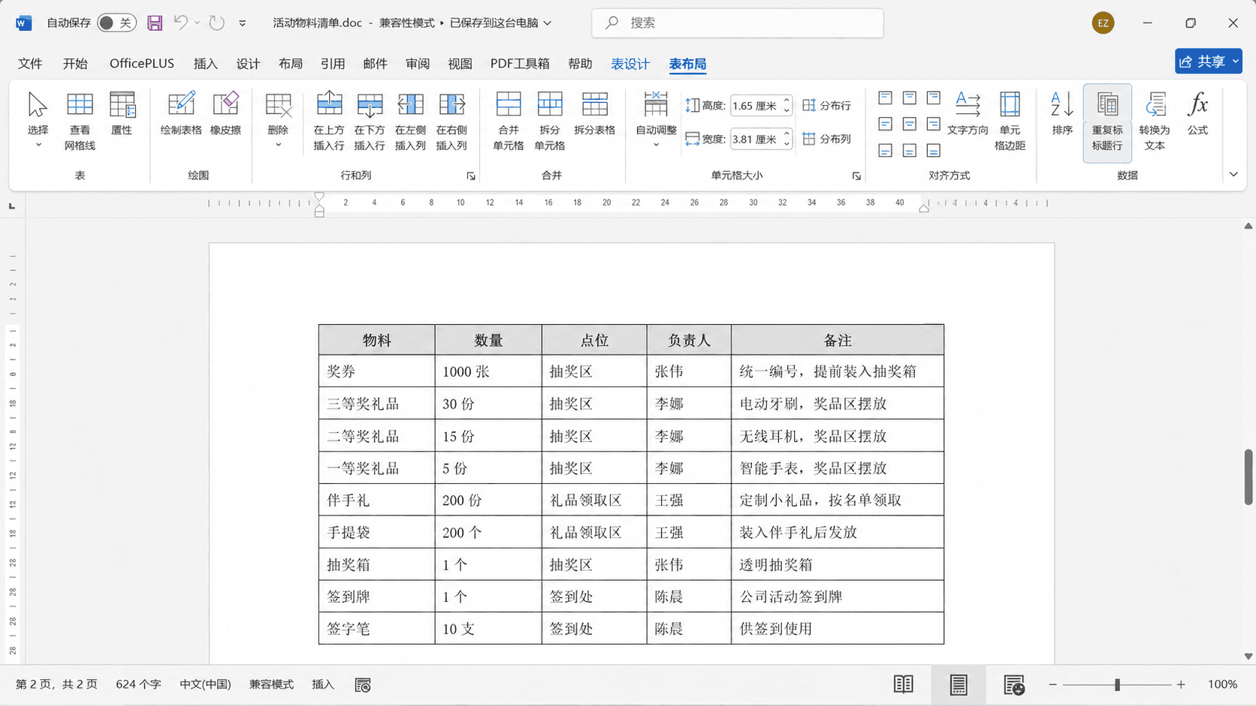Select the 橡皮擦 eraser tool
The image size is (1256, 706).
[x=225, y=113]
